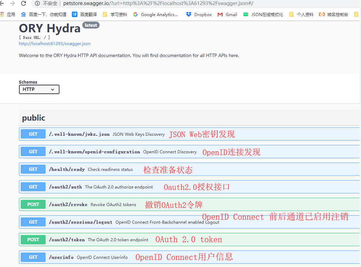This screenshot has height=267, width=361.
Task: Click GET button for jwks.json row
Action: (x=33, y=134)
